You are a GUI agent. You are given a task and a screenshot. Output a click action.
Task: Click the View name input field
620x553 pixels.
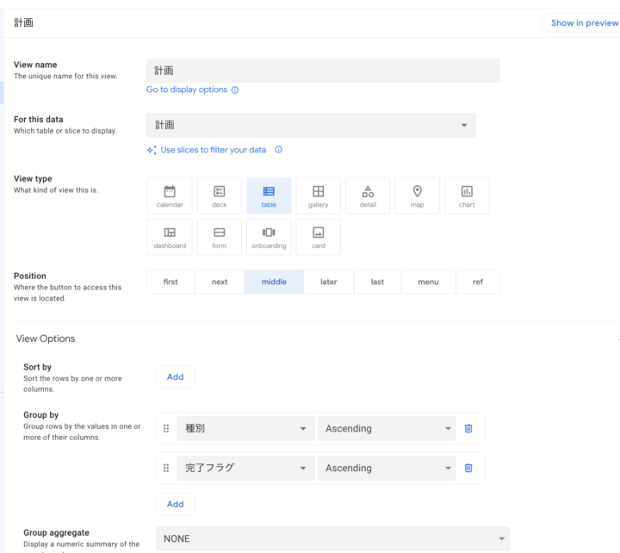(x=323, y=71)
